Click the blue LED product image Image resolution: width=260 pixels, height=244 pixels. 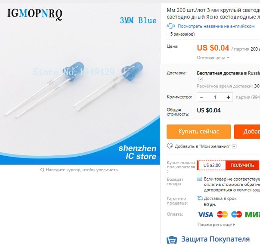(80, 84)
